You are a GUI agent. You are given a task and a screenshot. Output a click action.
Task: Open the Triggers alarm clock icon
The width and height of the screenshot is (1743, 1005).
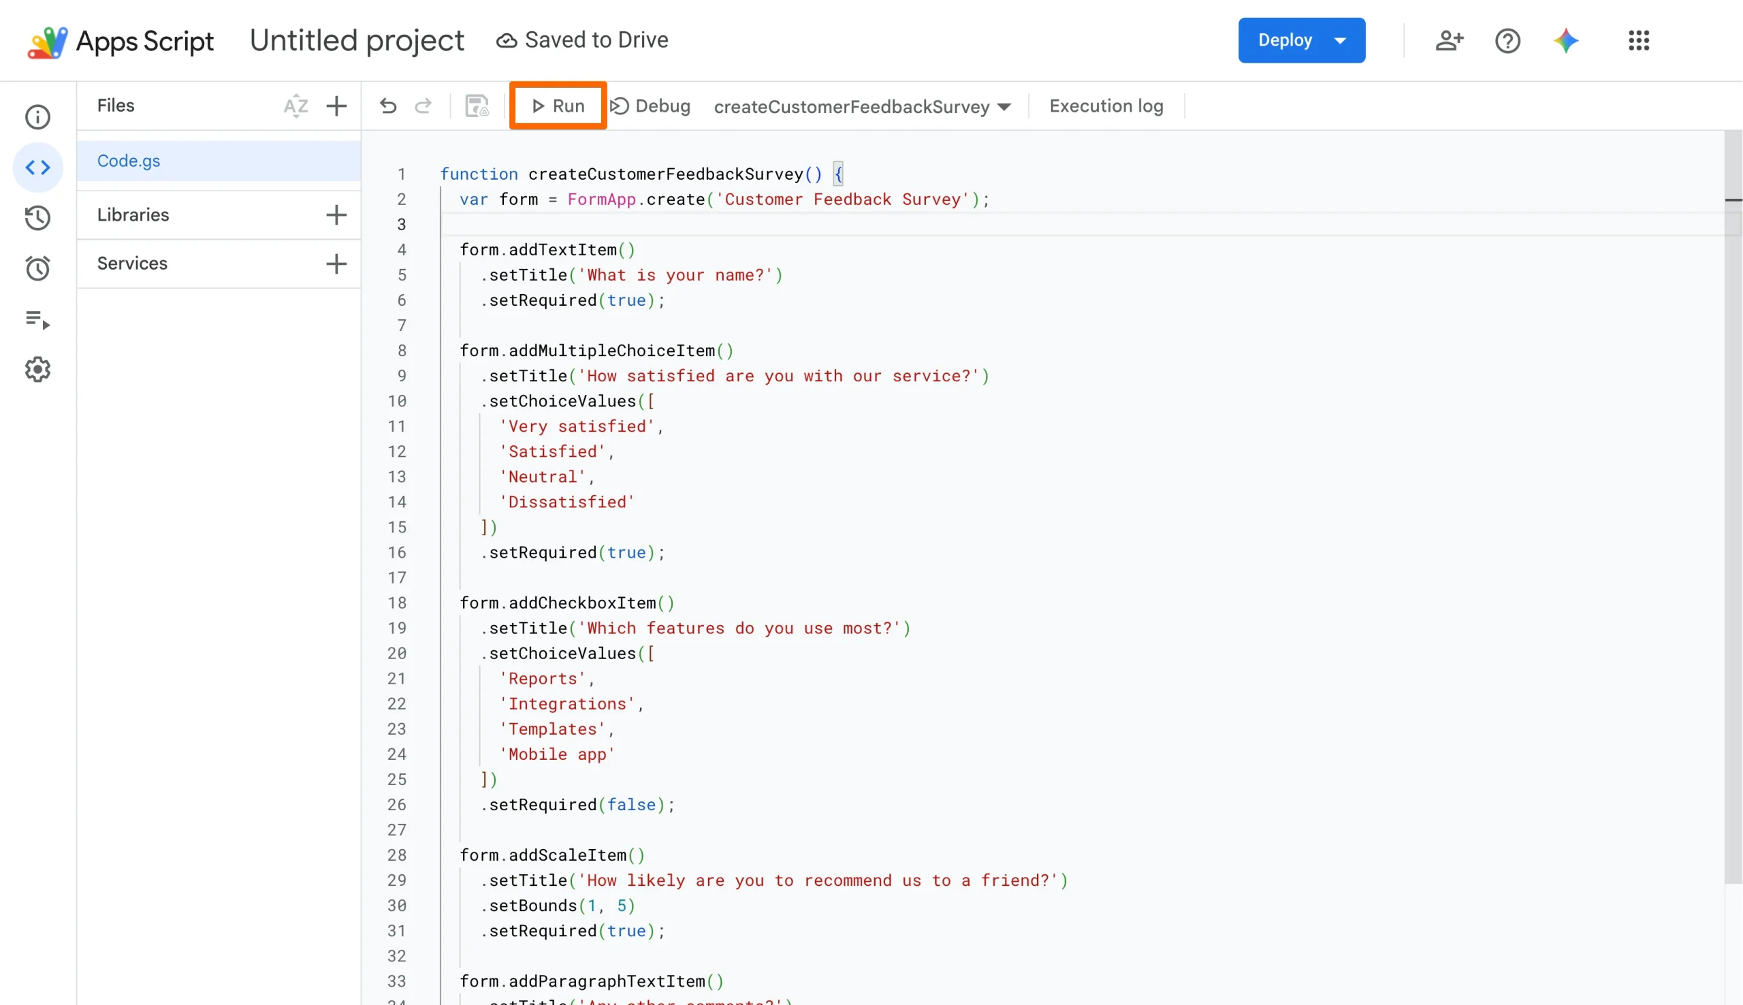point(37,268)
